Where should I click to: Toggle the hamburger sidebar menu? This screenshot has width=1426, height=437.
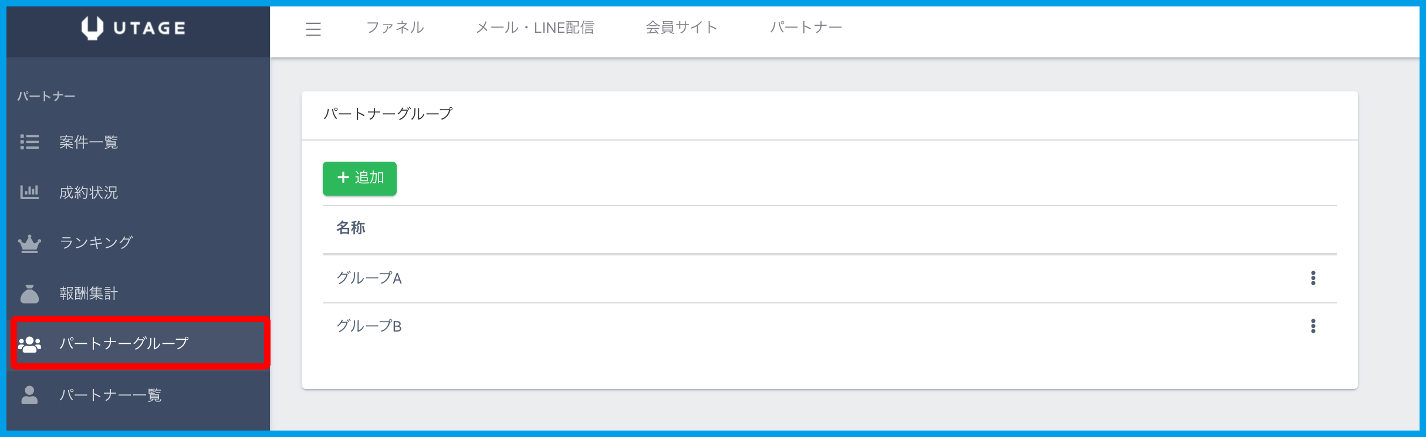click(313, 29)
